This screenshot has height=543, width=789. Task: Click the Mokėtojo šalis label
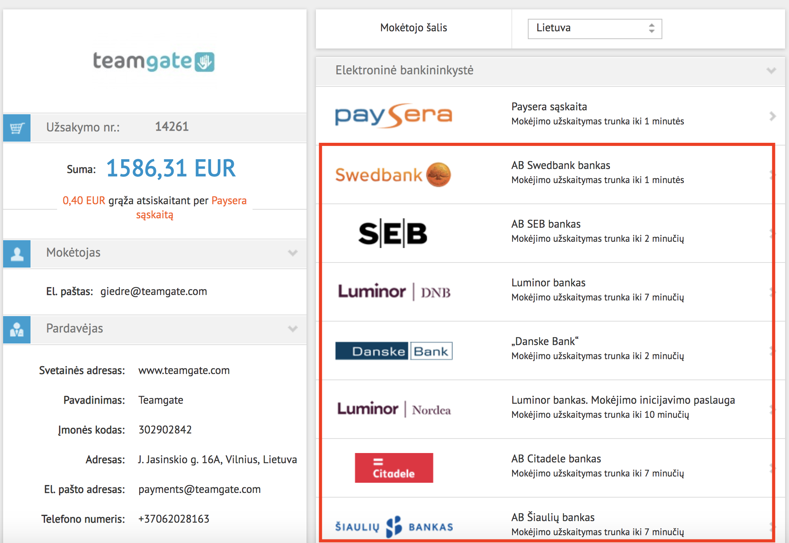tap(414, 28)
